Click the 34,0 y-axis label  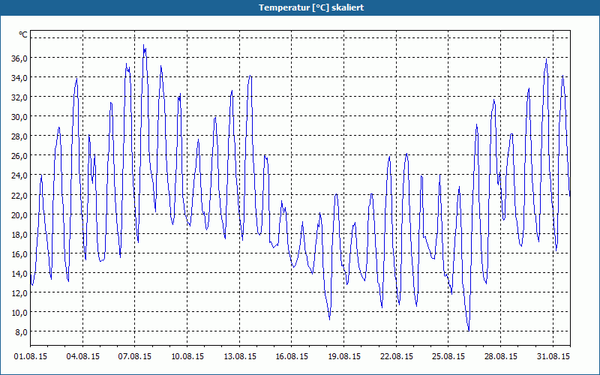[19, 78]
